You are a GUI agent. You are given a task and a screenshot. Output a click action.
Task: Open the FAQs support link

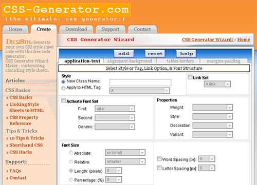pyautogui.click(x=15, y=171)
